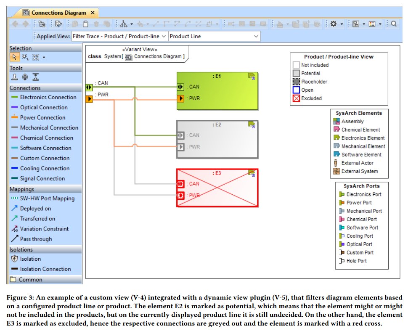Click the E1 block in diagram
This screenshot has height=331, width=408.
(217, 91)
